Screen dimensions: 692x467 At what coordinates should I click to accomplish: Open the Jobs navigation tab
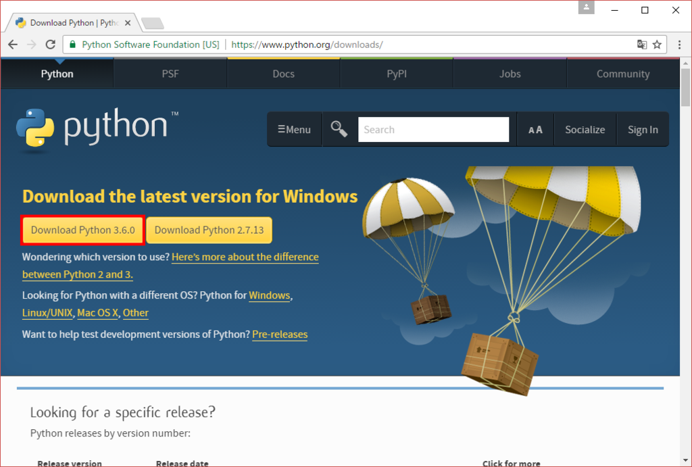click(510, 74)
